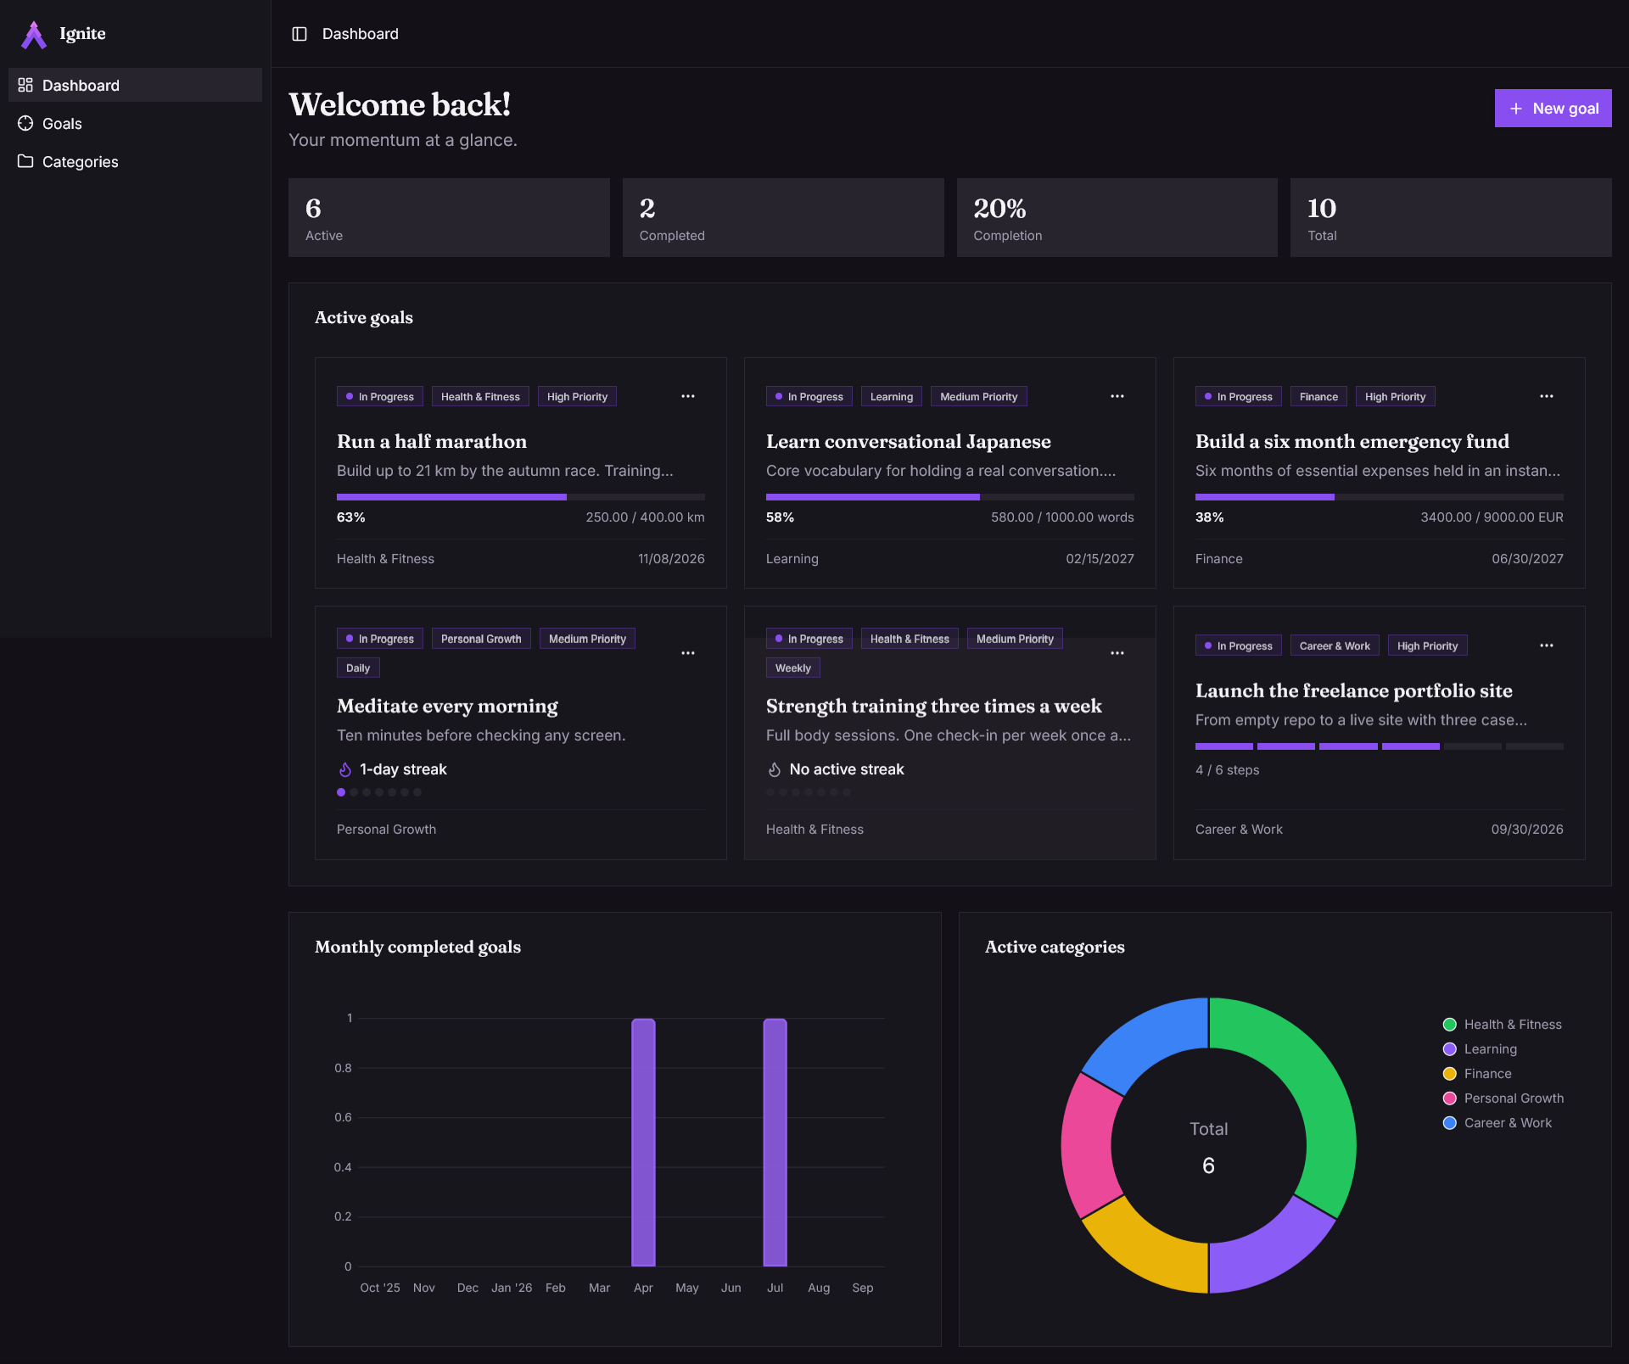Click Health & Fitness tag on half marathon

pyautogui.click(x=480, y=396)
